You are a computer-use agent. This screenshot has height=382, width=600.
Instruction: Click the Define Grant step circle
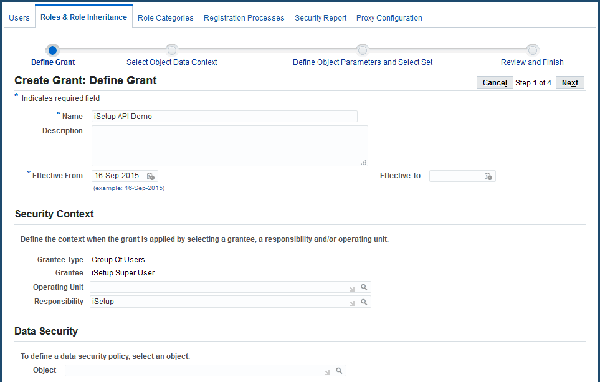click(53, 50)
